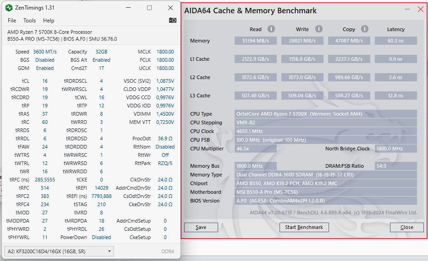Image resolution: width=428 pixels, height=261 pixels.
Task: Click ProcOdt value 36.9 Ω
Action: (165, 138)
